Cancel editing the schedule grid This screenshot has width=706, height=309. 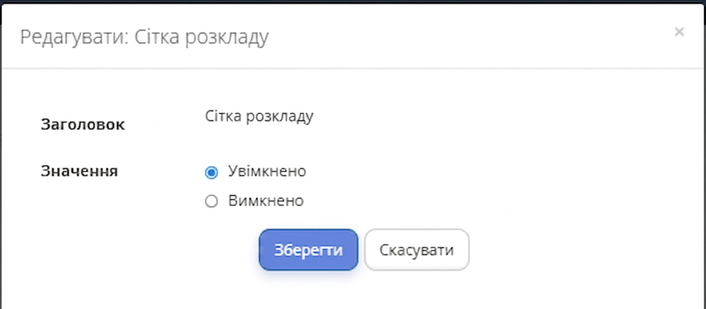(x=416, y=250)
